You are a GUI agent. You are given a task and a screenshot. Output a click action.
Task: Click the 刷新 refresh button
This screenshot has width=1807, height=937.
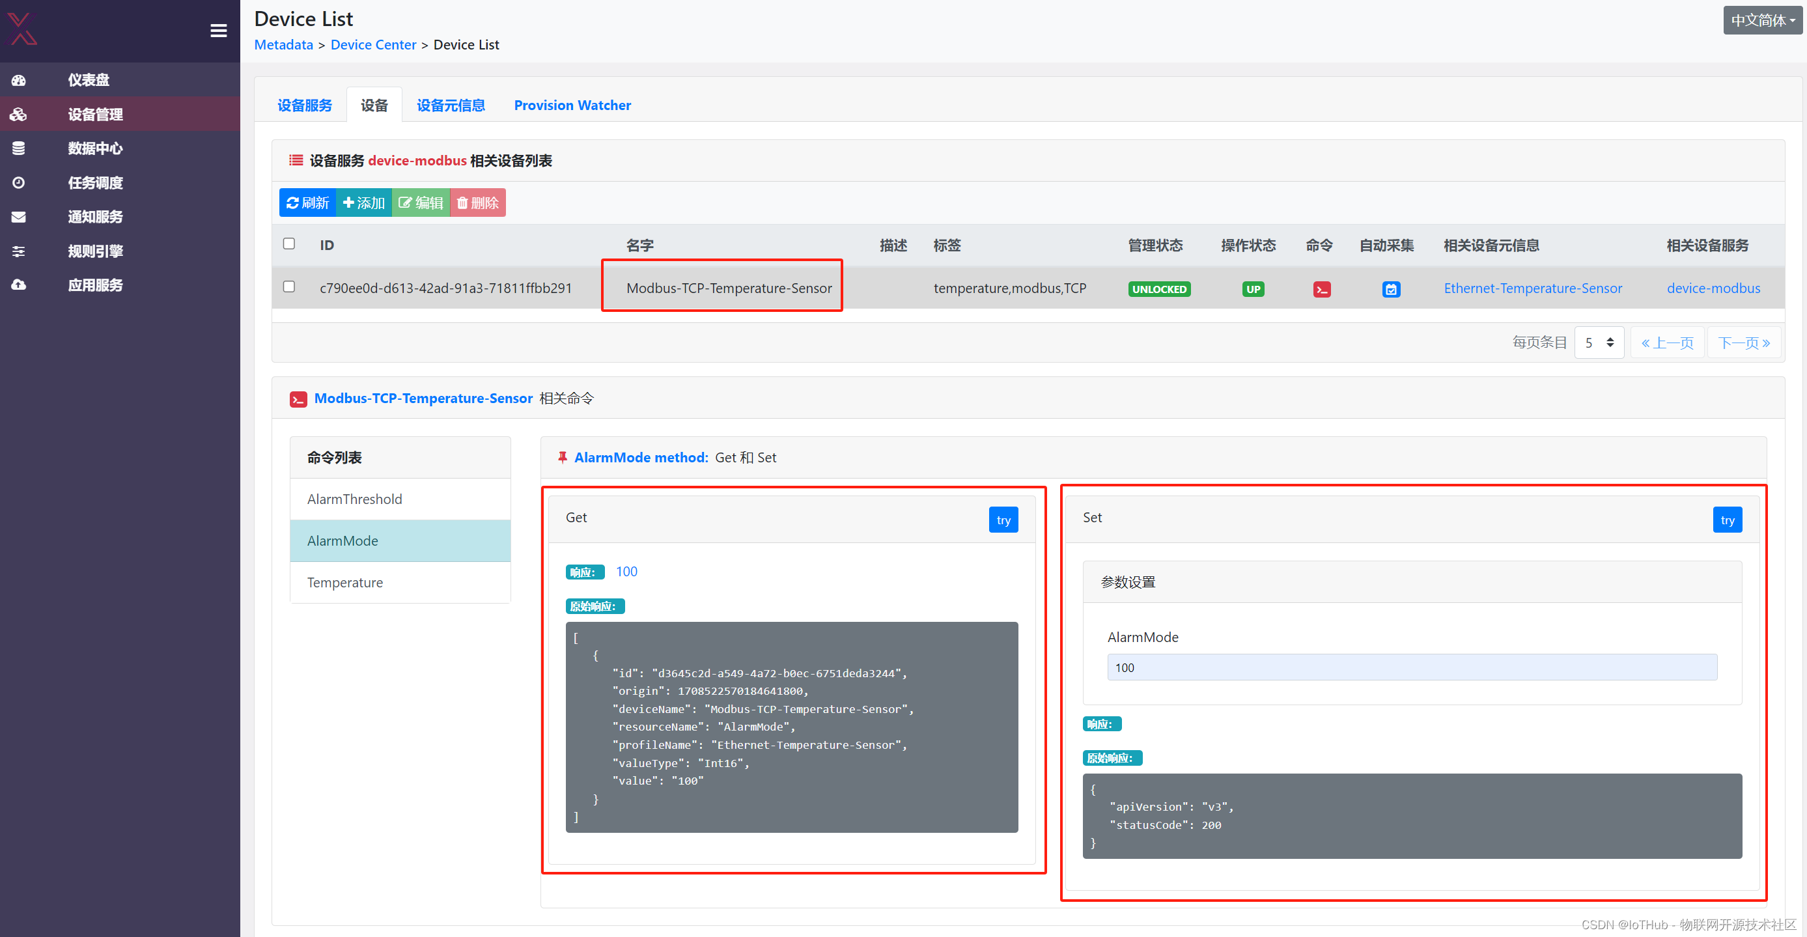pyautogui.click(x=307, y=203)
